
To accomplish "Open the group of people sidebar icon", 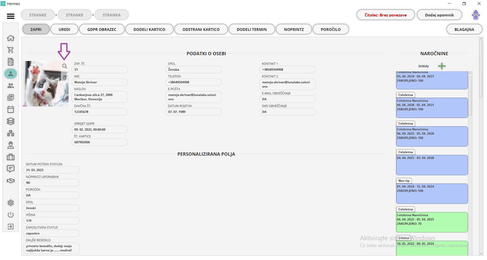I will 11,86.
